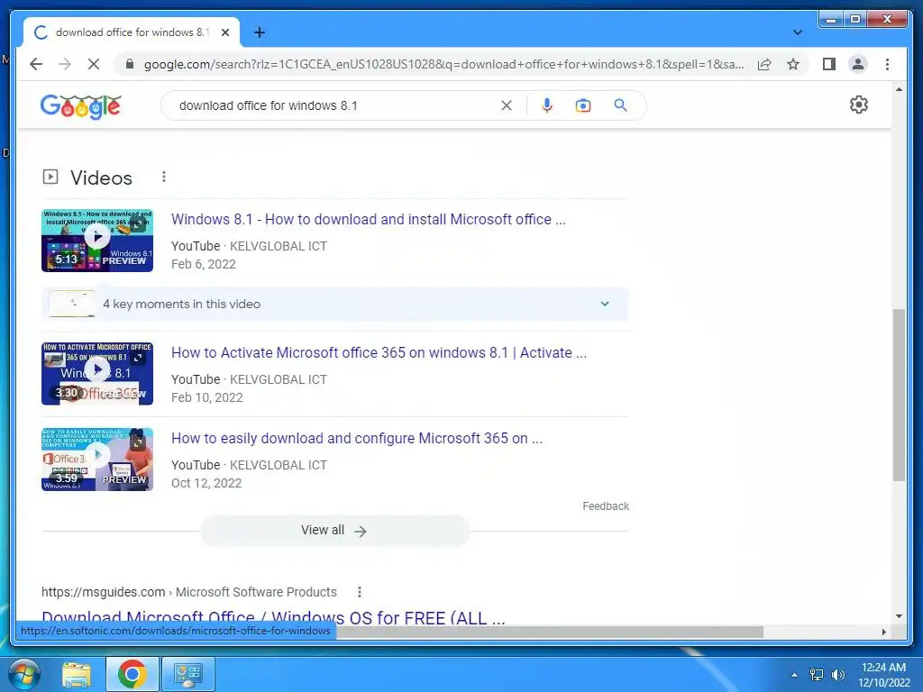Open the network tray icon
This screenshot has width=923, height=692.
coord(817,675)
